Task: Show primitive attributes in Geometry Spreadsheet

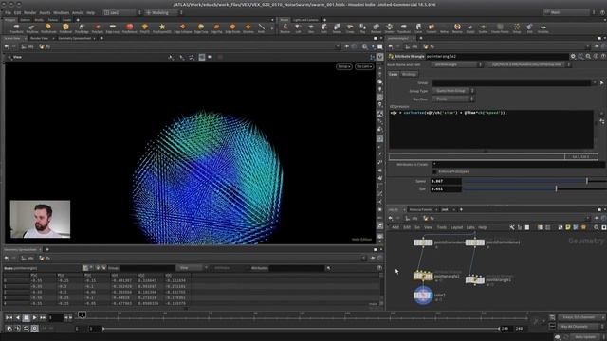Action: (x=98, y=268)
